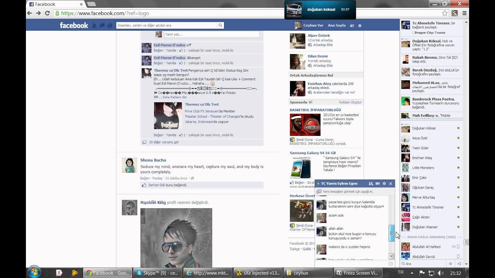Image resolution: width=495 pixels, height=278 pixels.
Task: Open chat options gear for Yaren Eylem Egen
Action: (384, 184)
